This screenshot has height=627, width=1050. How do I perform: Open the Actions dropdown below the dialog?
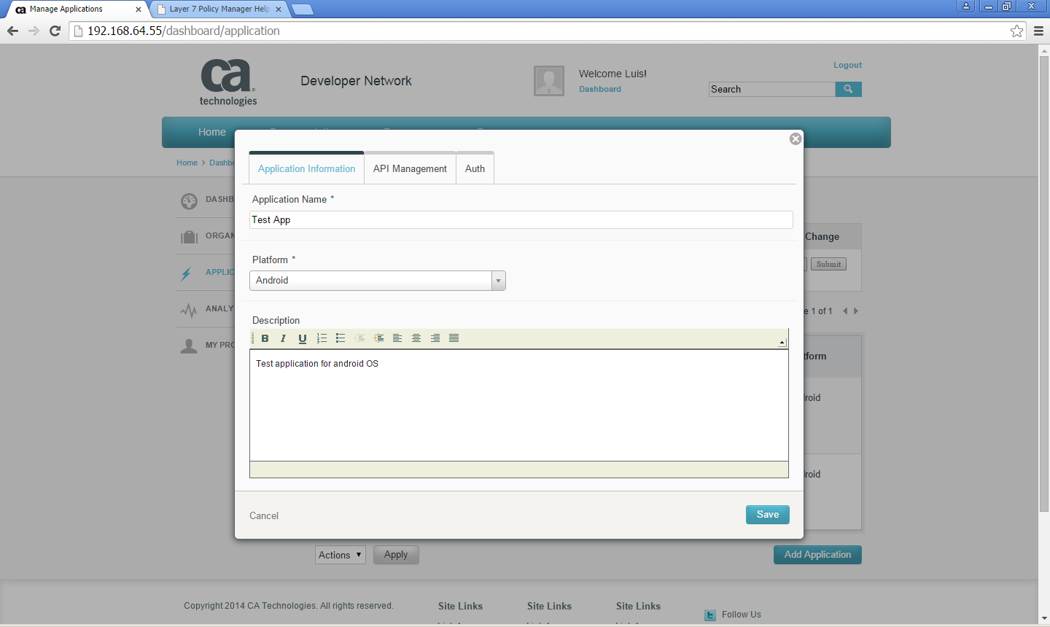[340, 554]
